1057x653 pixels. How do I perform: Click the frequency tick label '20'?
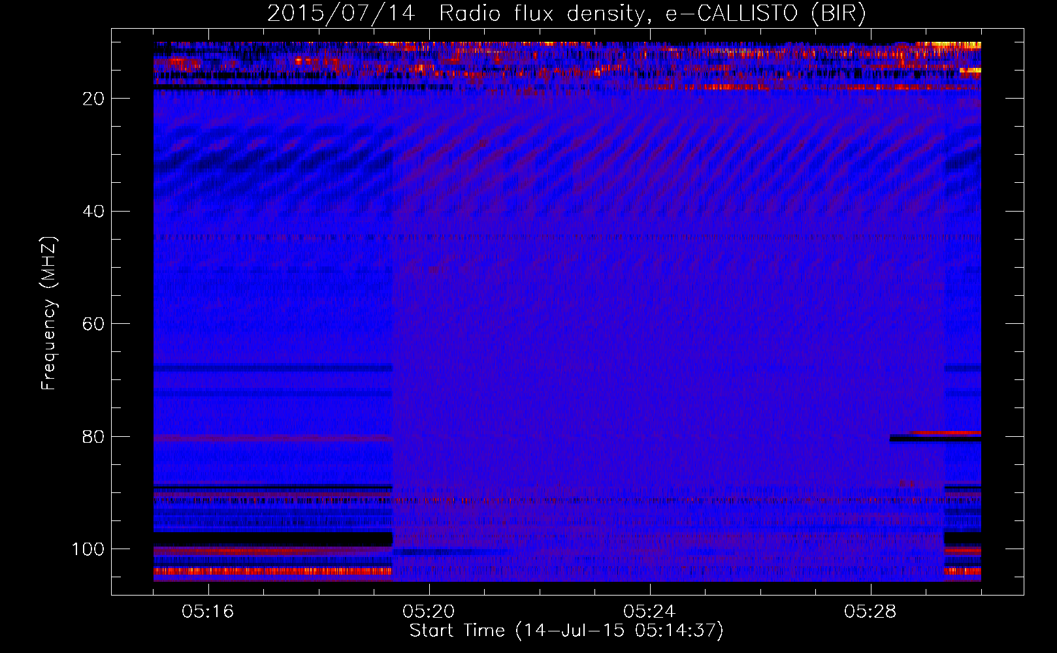pyautogui.click(x=94, y=99)
